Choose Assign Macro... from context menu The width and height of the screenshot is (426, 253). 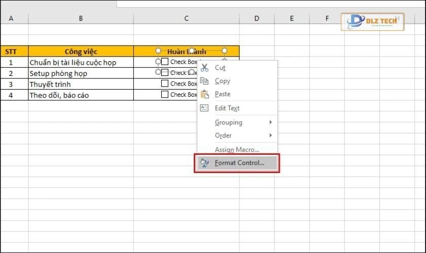pyautogui.click(x=237, y=150)
